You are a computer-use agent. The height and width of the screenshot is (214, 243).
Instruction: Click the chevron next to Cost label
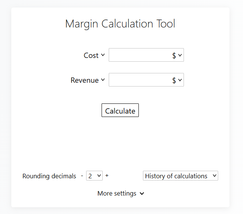pyautogui.click(x=103, y=55)
